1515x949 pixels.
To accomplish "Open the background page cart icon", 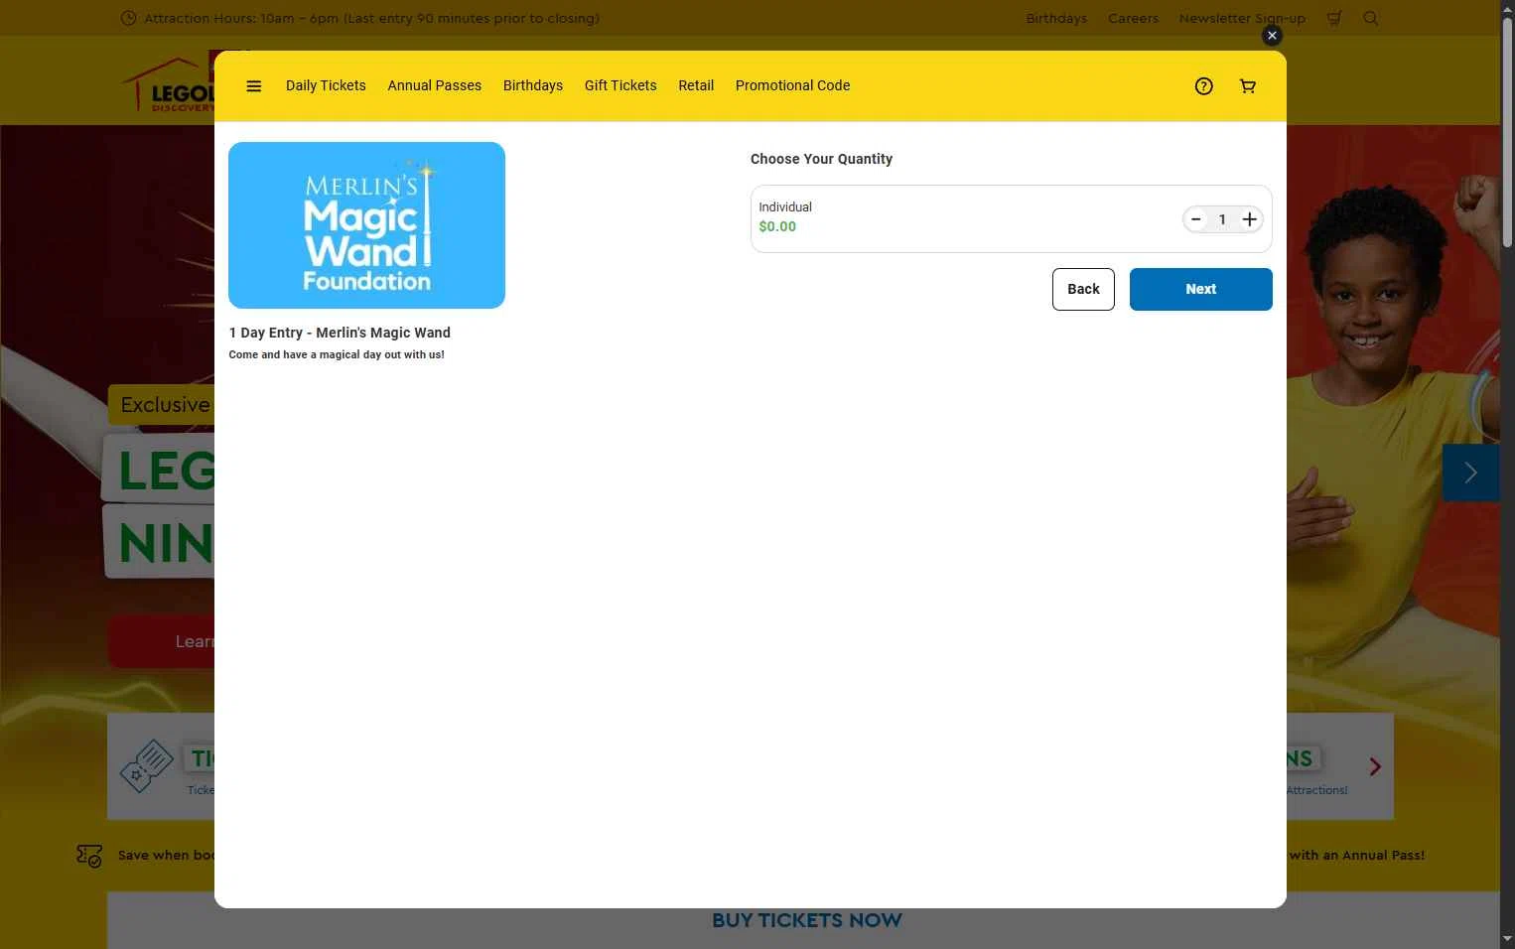I will tap(1334, 18).
